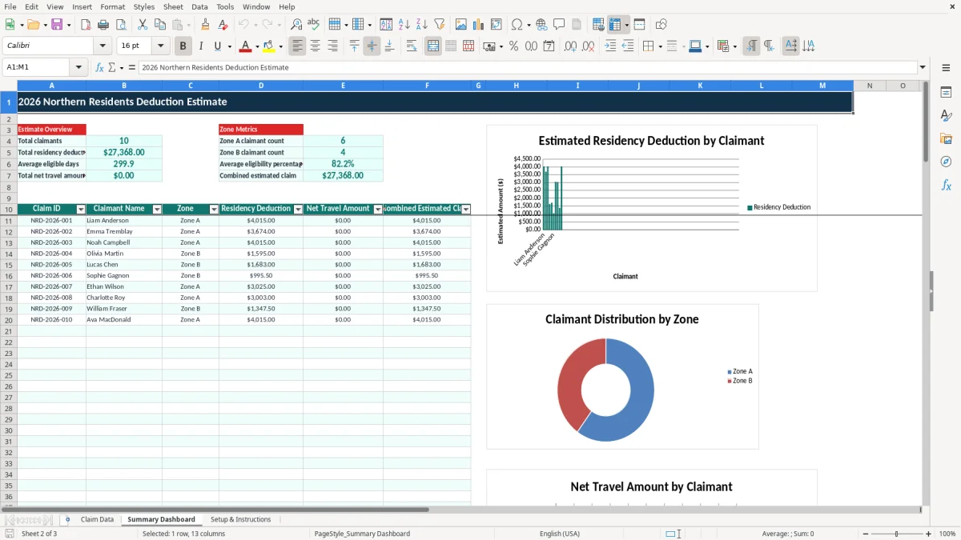Open sidebar Gallery panel
The width and height of the screenshot is (961, 540).
946,139
